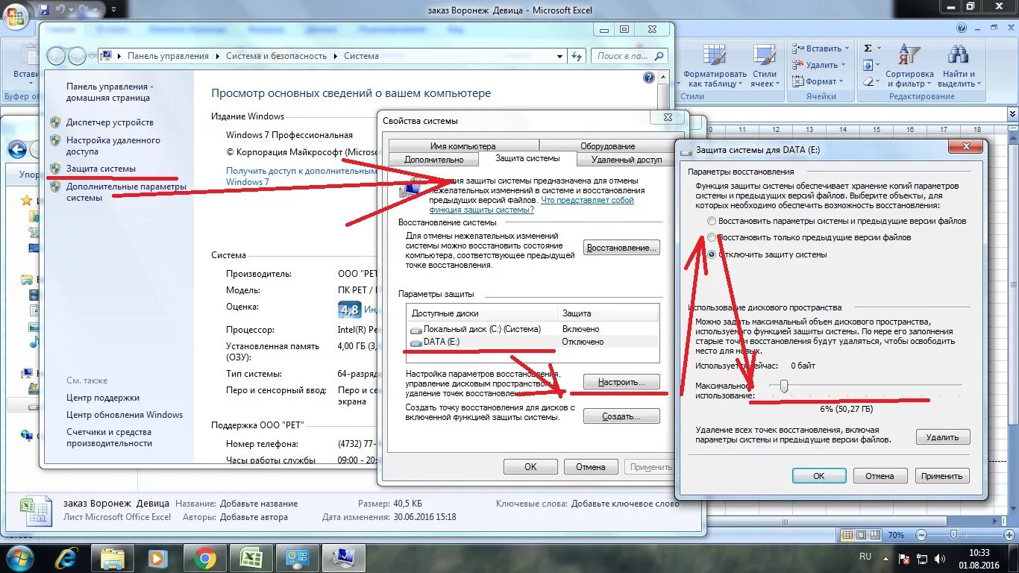Image resolution: width=1019 pixels, height=573 pixels.
Task: Click Create (Создать) restore point button
Action: [x=621, y=416]
